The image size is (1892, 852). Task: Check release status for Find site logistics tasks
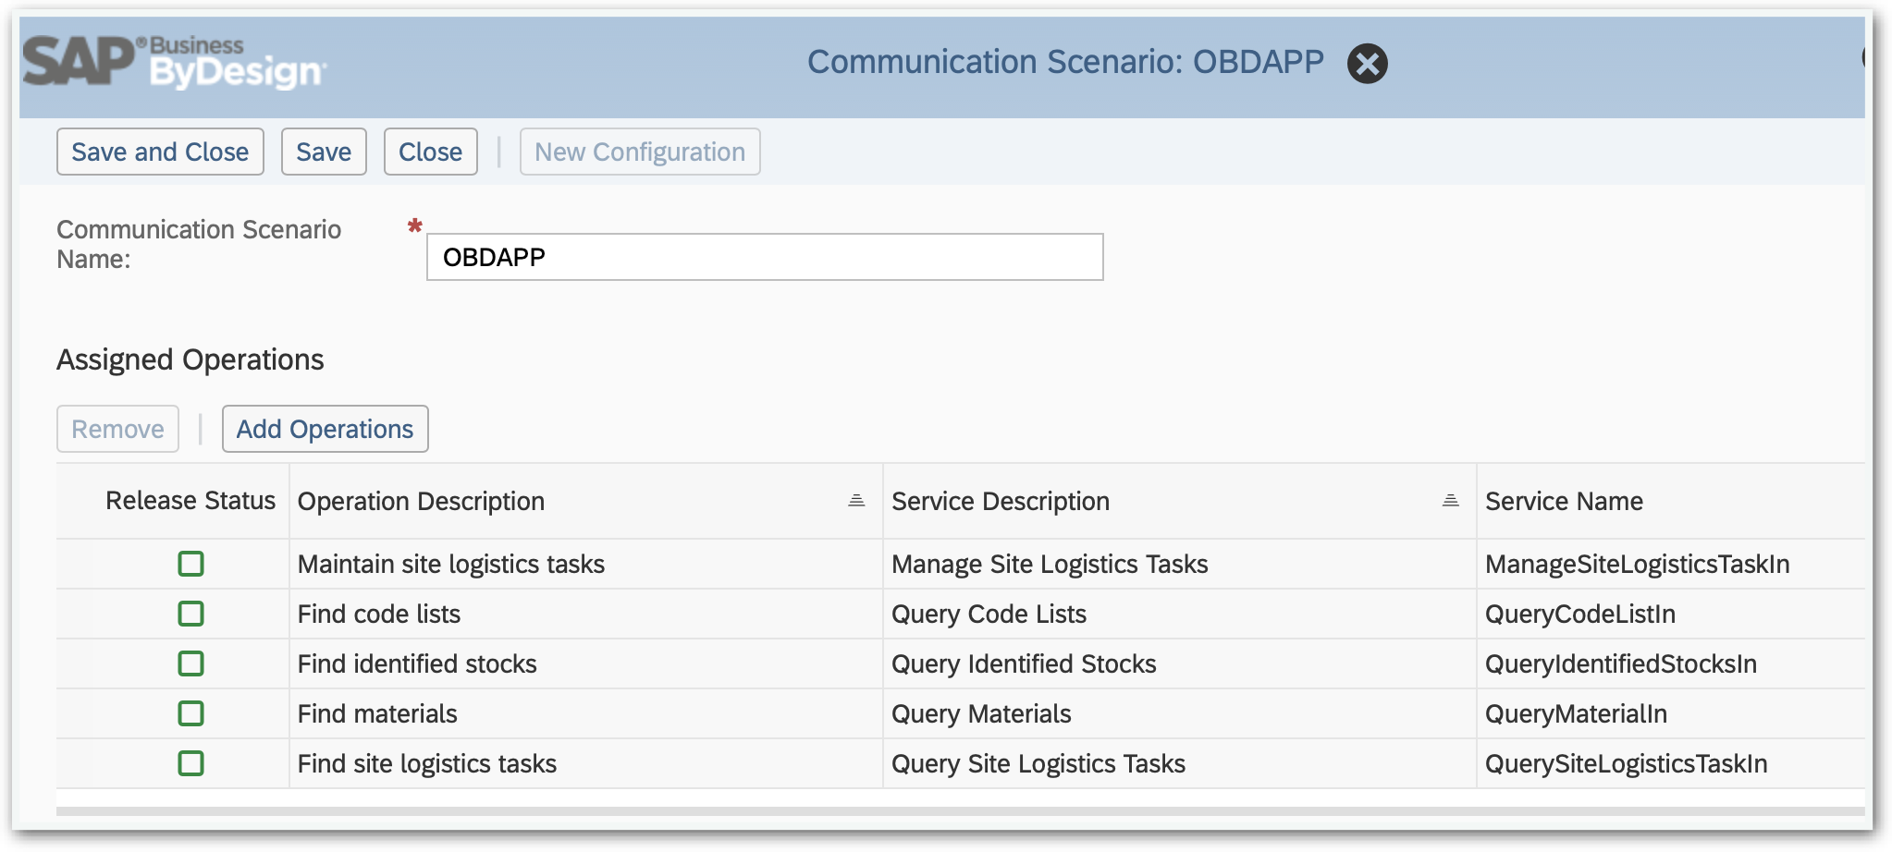pyautogui.click(x=191, y=763)
